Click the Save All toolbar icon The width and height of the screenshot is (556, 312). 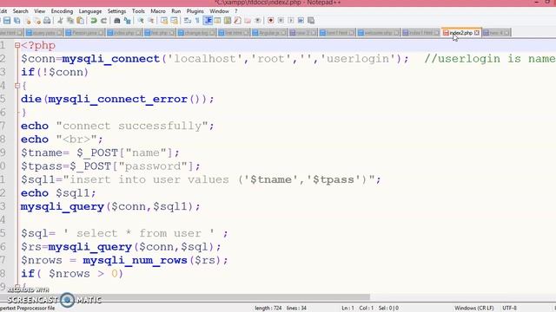(x=17, y=21)
